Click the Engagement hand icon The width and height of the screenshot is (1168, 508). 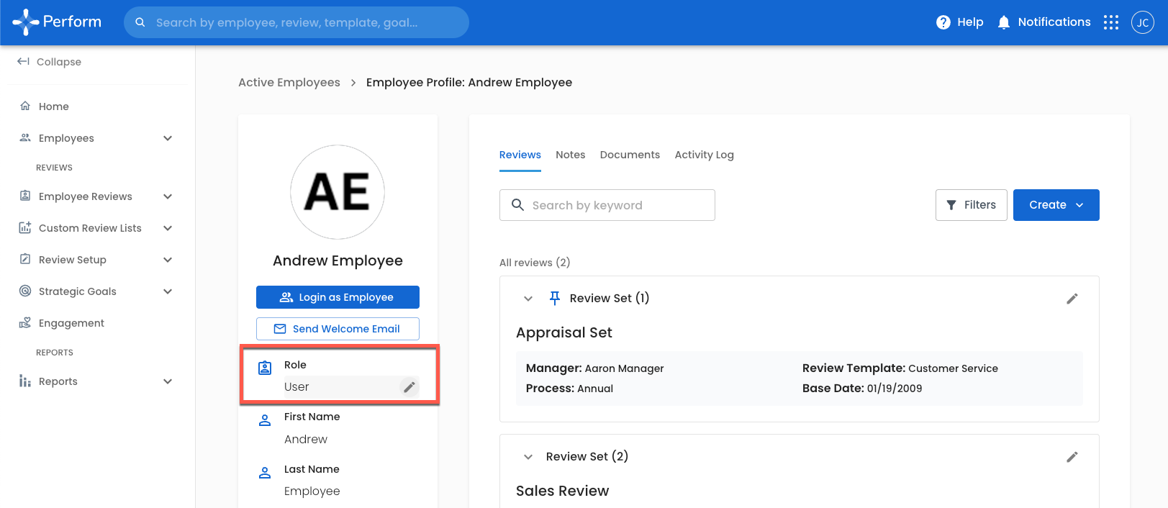click(x=25, y=322)
